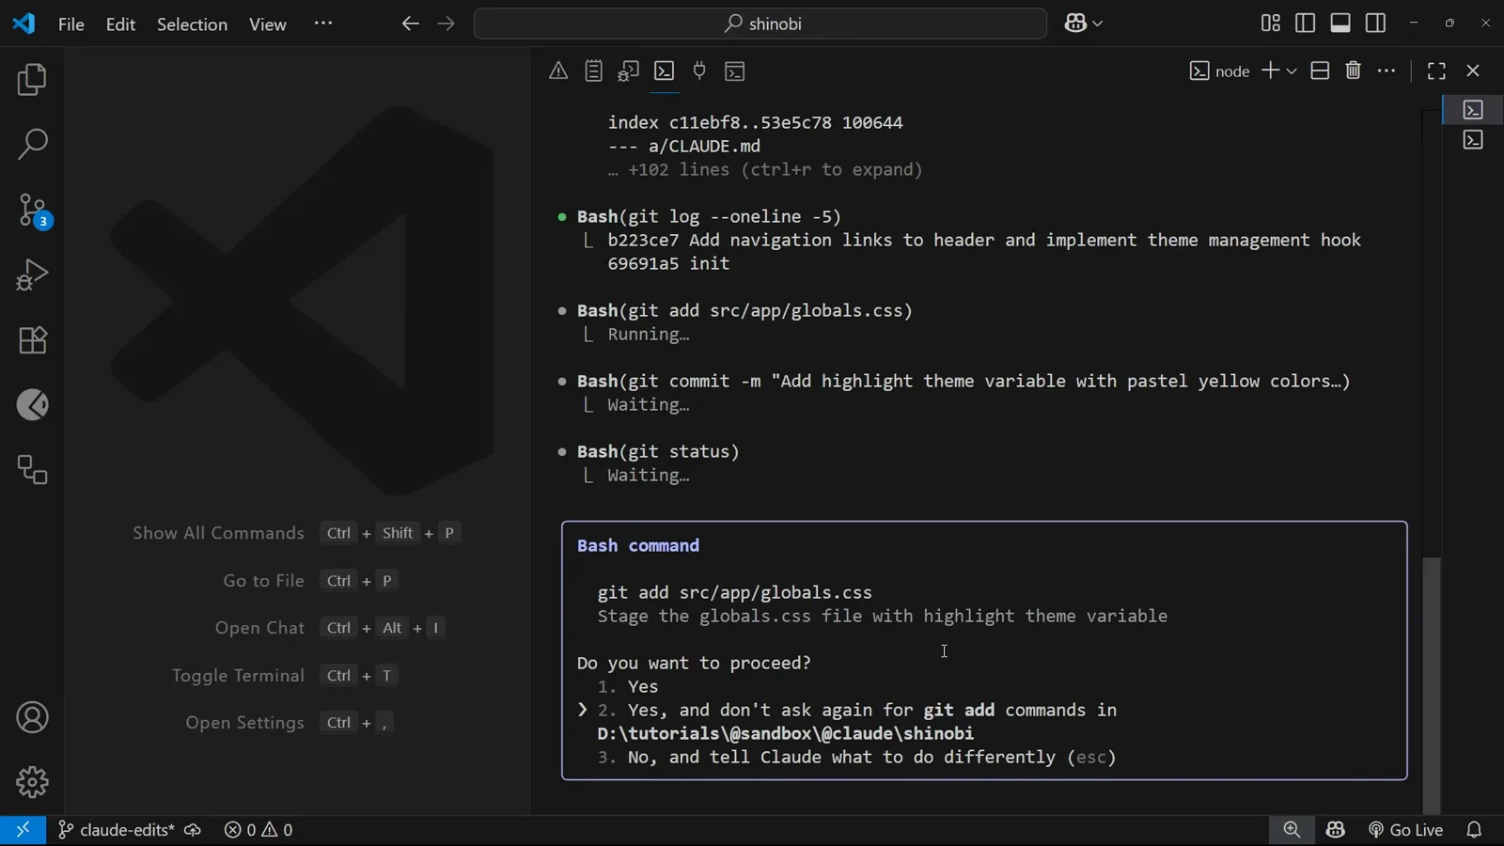Switch to the Ports panel icon
The height and width of the screenshot is (846, 1504).
coord(699,71)
